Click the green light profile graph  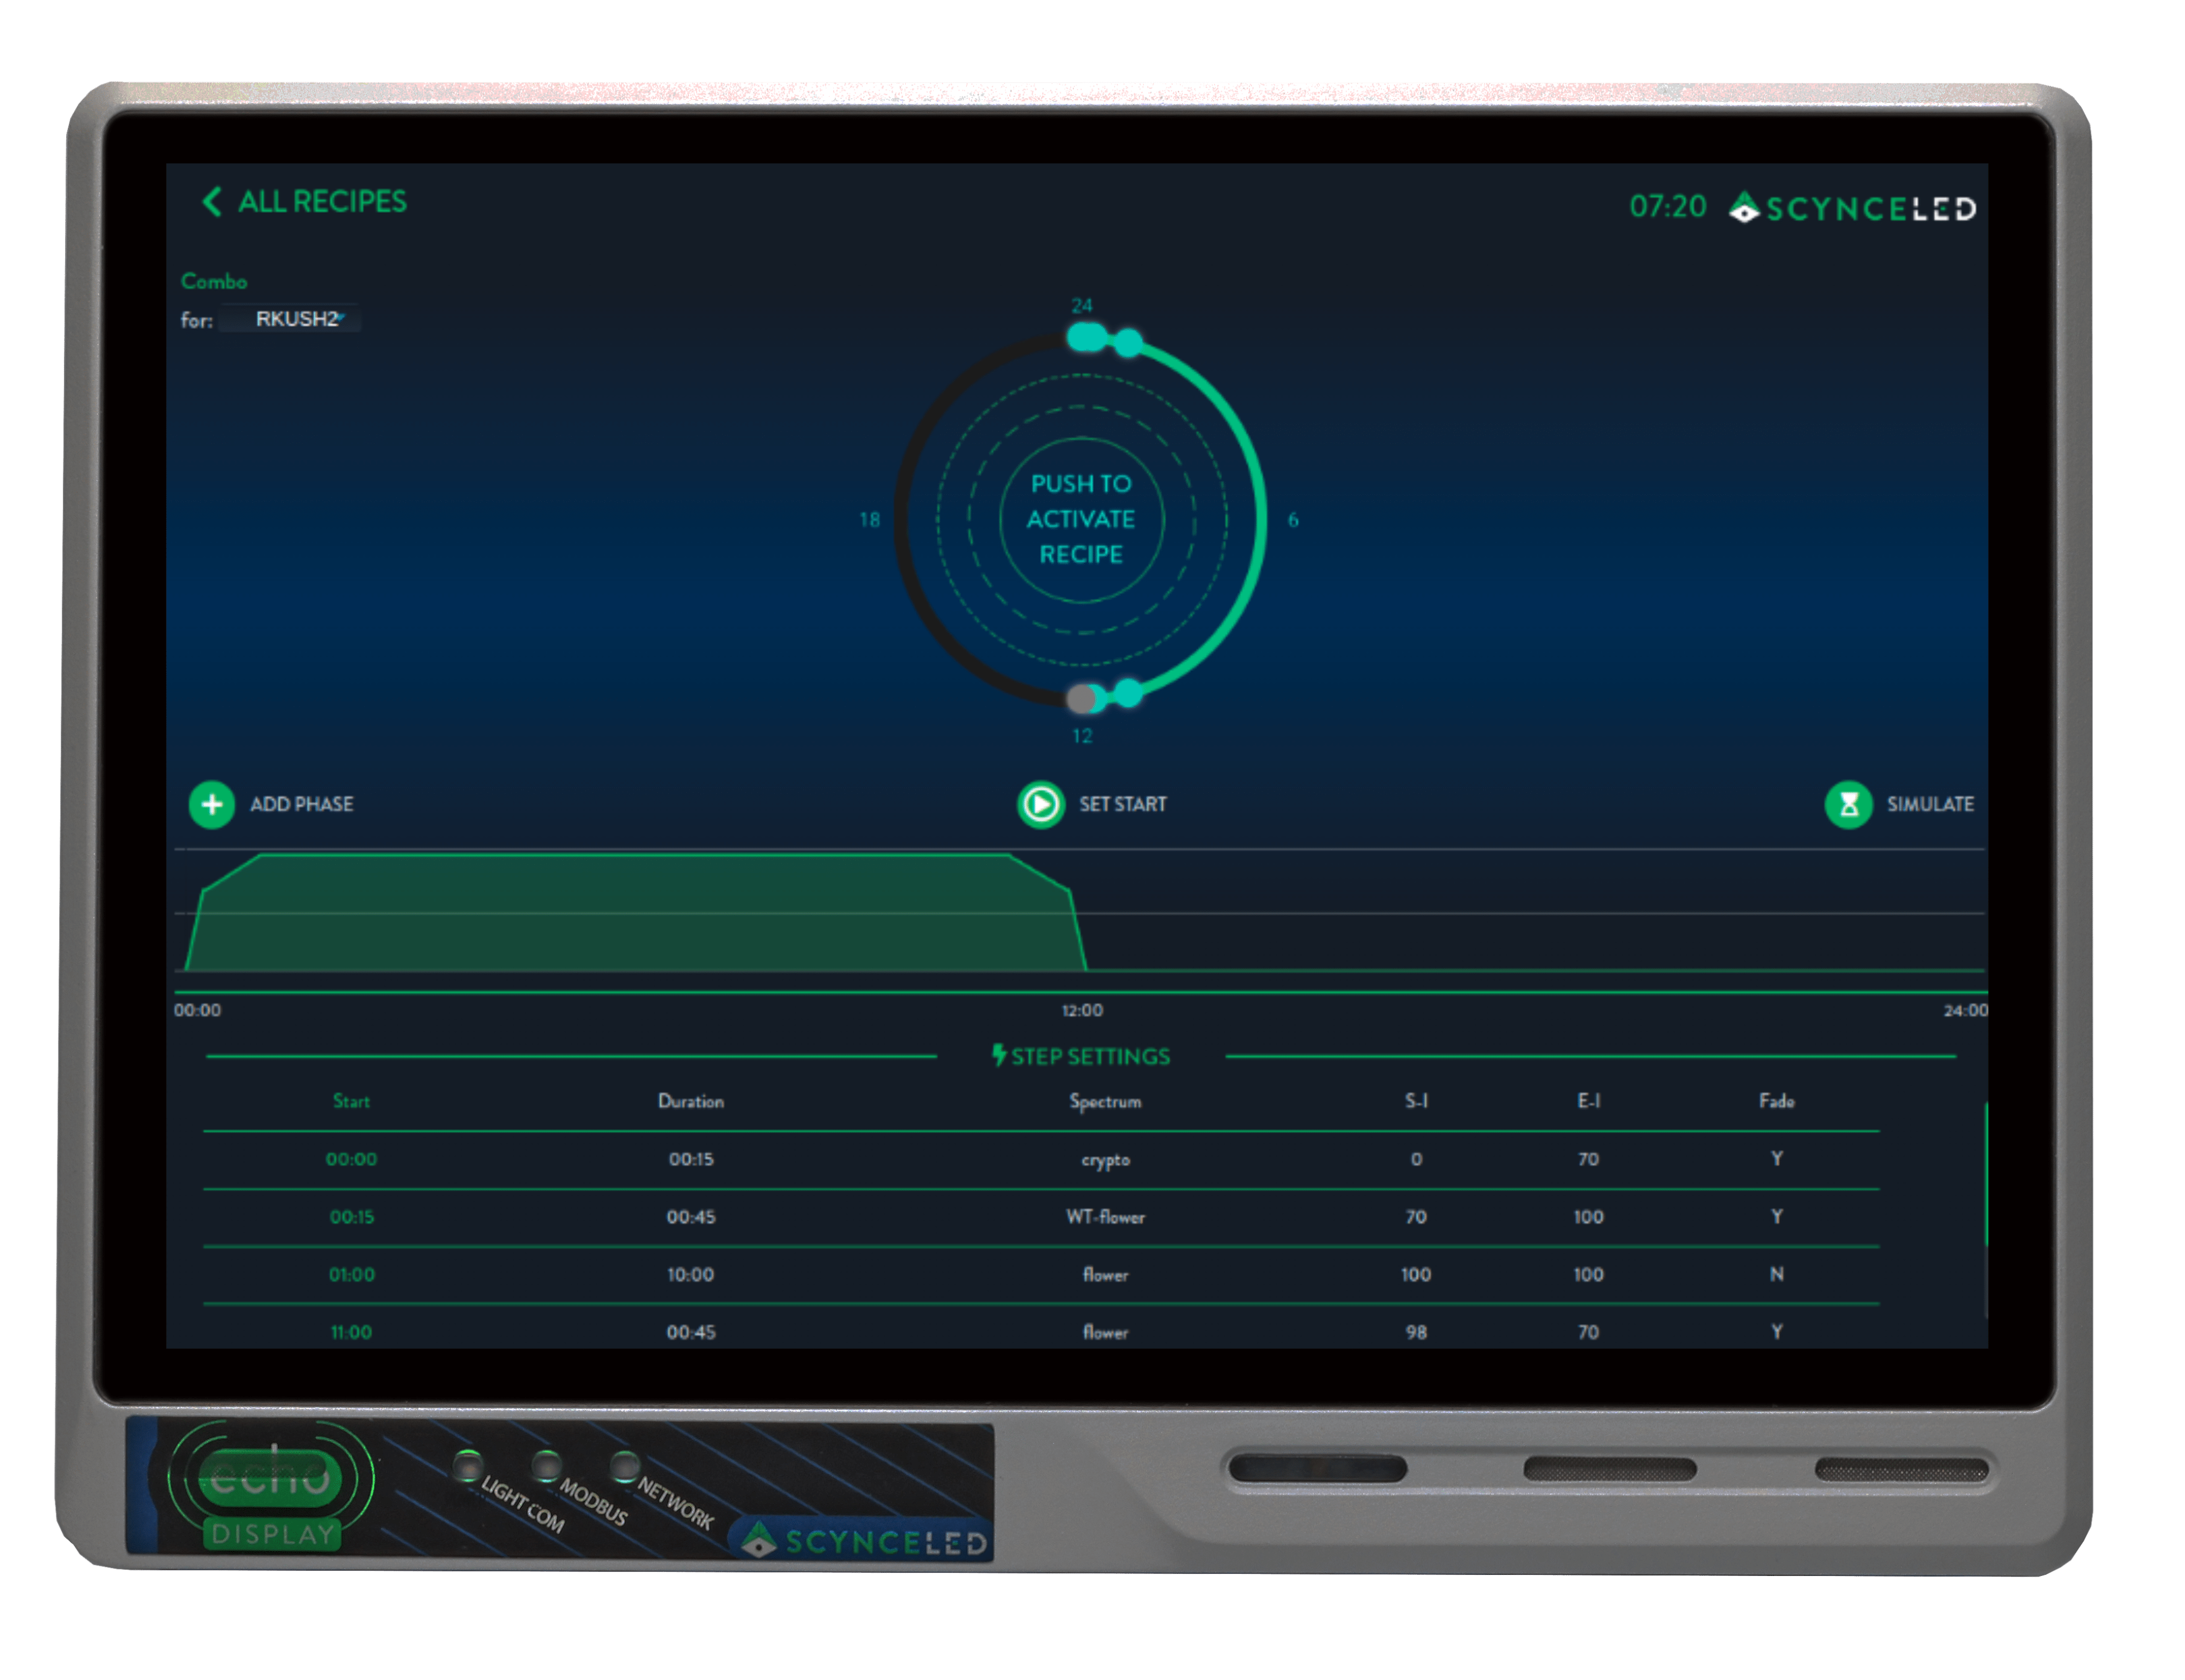point(636,912)
